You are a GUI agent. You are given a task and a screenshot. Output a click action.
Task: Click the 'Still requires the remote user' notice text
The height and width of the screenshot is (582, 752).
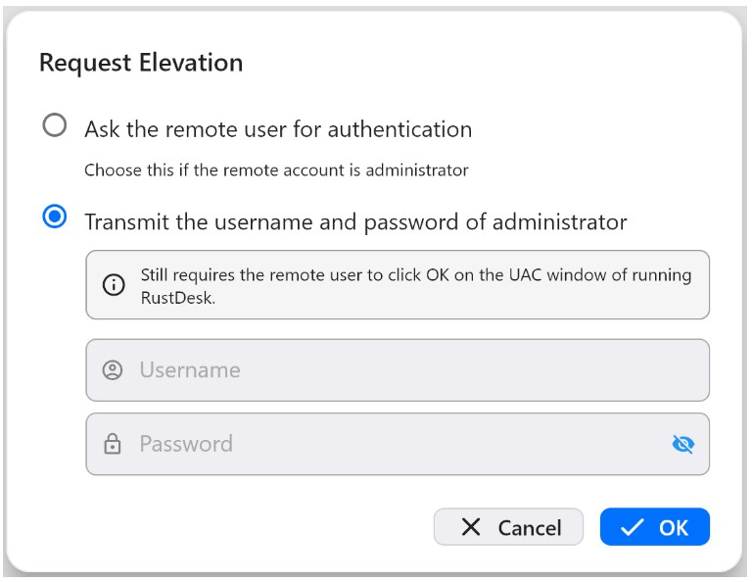415,275
